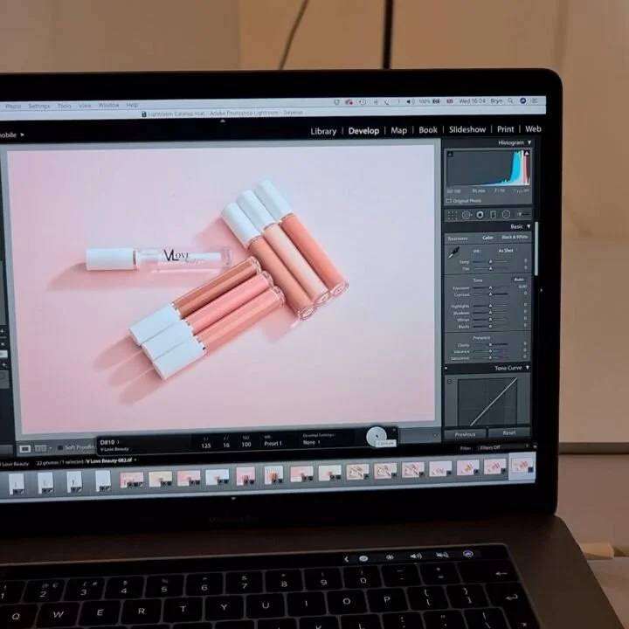Image resolution: width=629 pixels, height=629 pixels.
Task: Pick the White Balance eyedropper
Action: (x=453, y=252)
